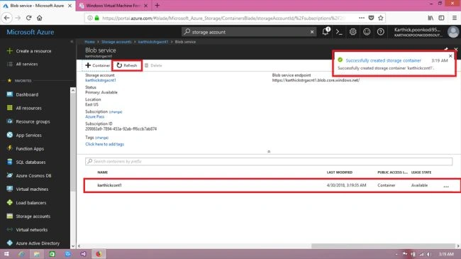This screenshot has width=461, height=259.
Task: Click the Microsoft Azure logo
Action: [30, 32]
